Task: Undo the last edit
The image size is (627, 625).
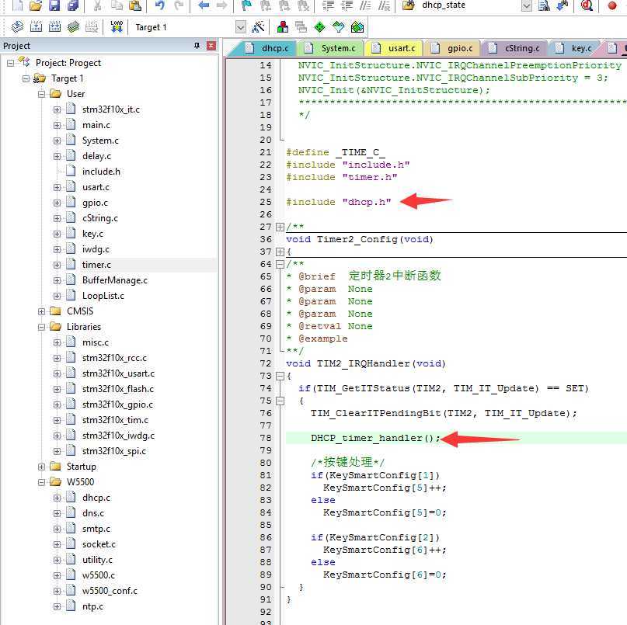Action: (160, 5)
